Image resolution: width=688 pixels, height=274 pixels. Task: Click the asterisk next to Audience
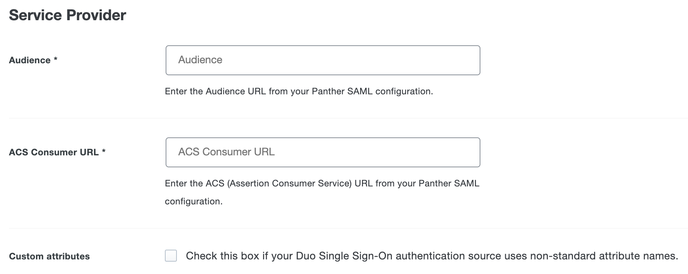click(x=56, y=59)
